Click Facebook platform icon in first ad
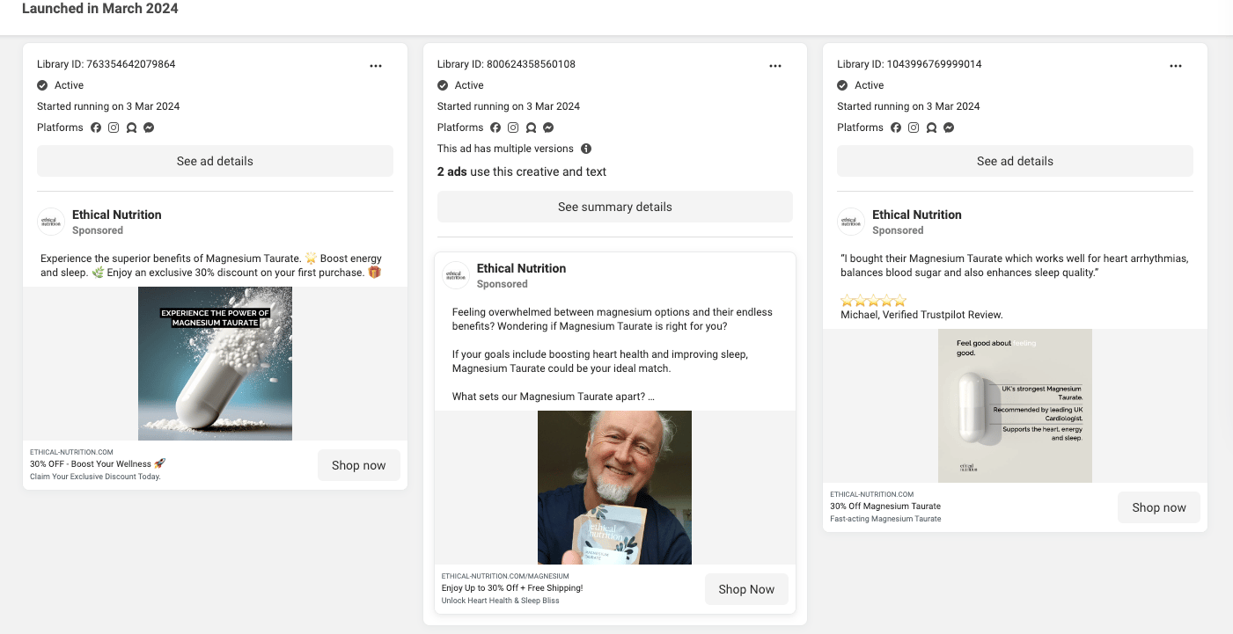The width and height of the screenshot is (1233, 634). click(96, 128)
